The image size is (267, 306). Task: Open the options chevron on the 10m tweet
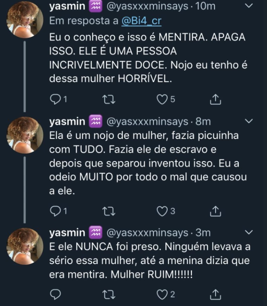pyautogui.click(x=248, y=6)
